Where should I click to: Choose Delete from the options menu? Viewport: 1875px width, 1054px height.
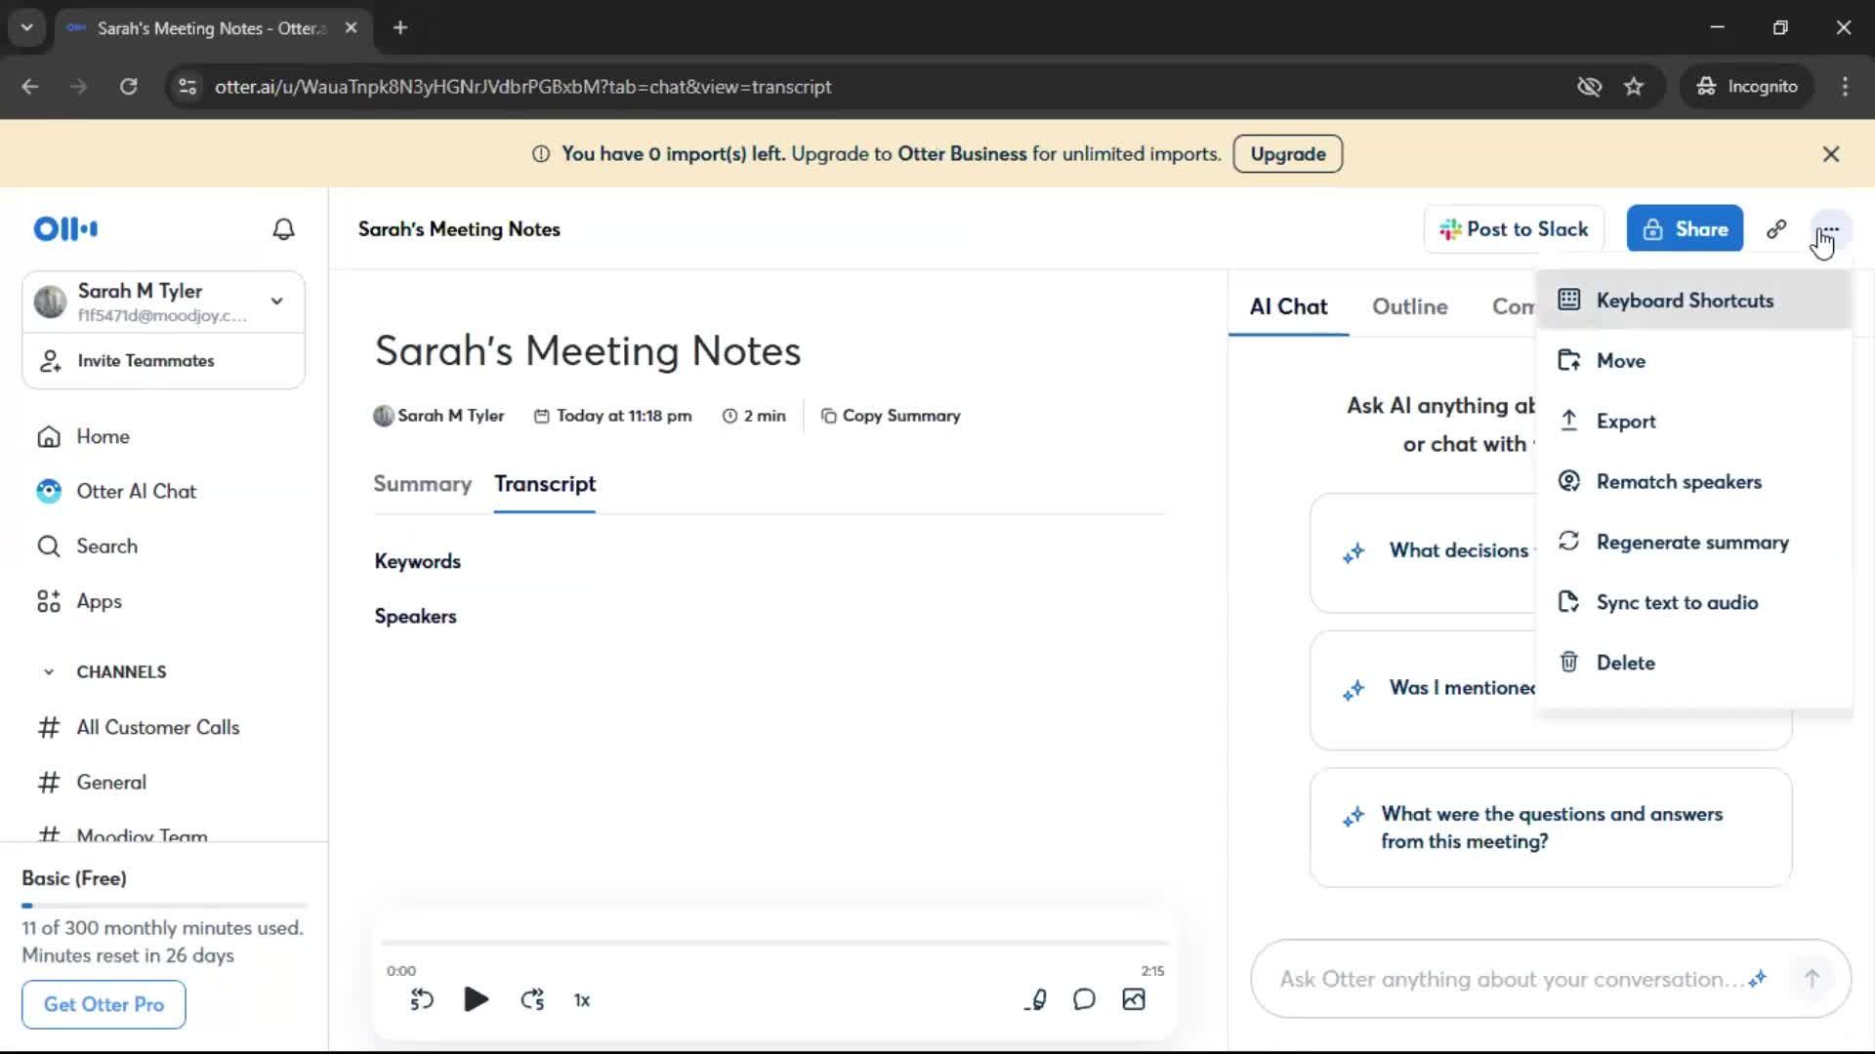(1693, 663)
